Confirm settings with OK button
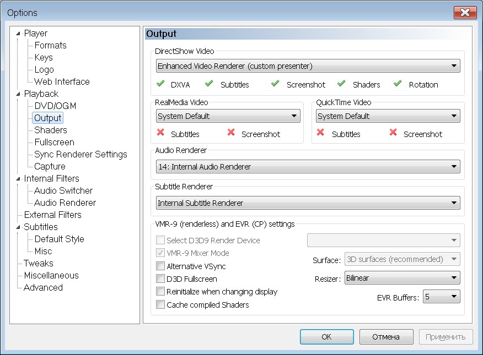Viewport: 483px width, 355px height. 326,337
